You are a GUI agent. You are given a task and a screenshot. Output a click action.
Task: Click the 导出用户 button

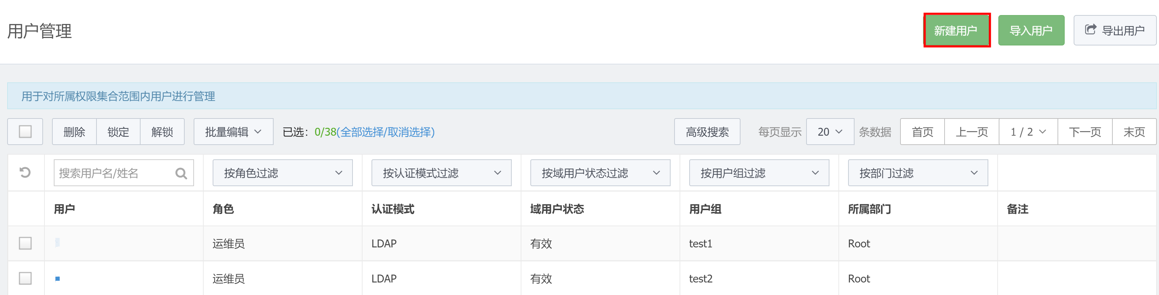point(1115,30)
